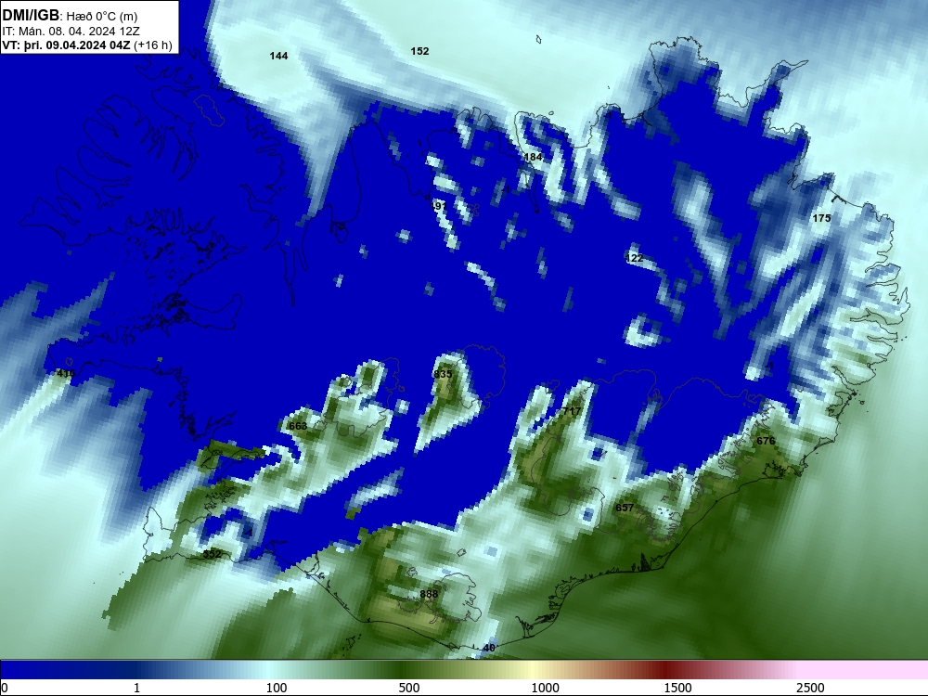Click the map value 175

click(821, 218)
